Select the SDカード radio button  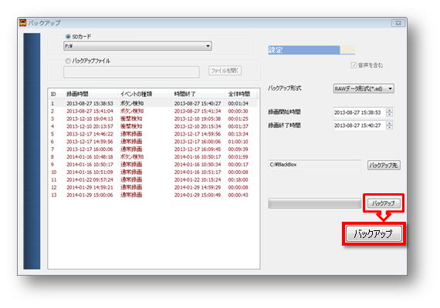pyautogui.click(x=68, y=36)
